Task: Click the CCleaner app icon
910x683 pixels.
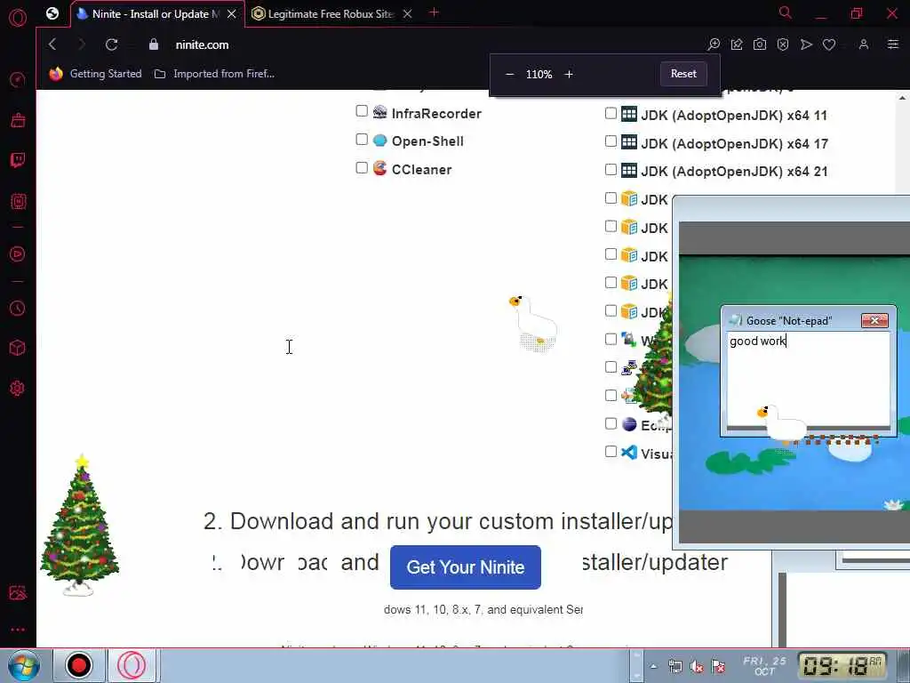Action: tap(379, 168)
